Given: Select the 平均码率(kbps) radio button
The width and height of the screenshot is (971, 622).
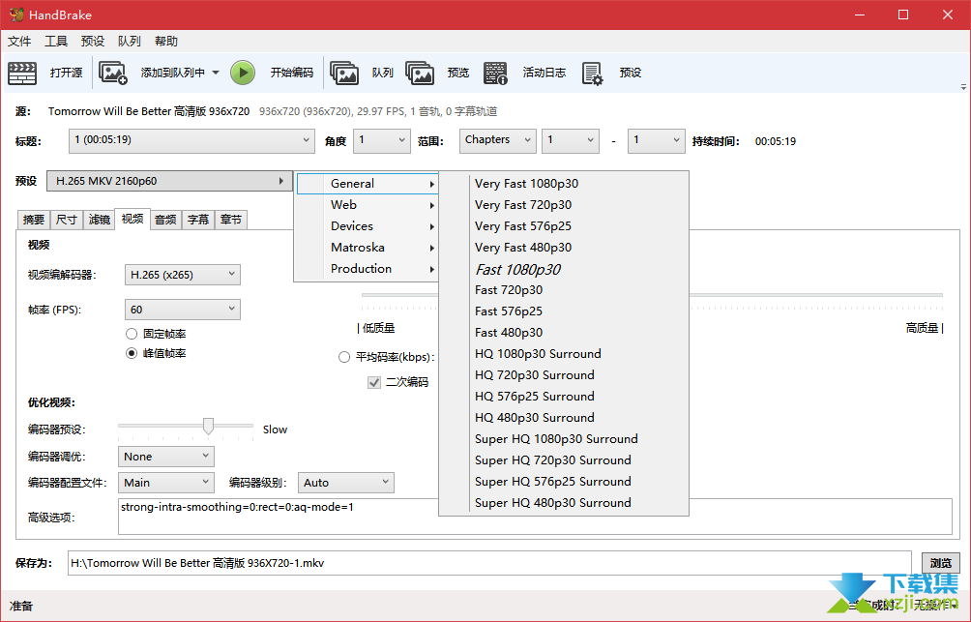Looking at the screenshot, I should tap(344, 357).
